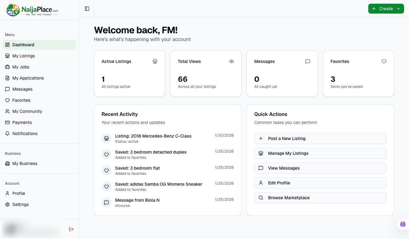The height and width of the screenshot is (239, 409).
Task: Open Payments from the sidebar
Action: click(x=22, y=122)
